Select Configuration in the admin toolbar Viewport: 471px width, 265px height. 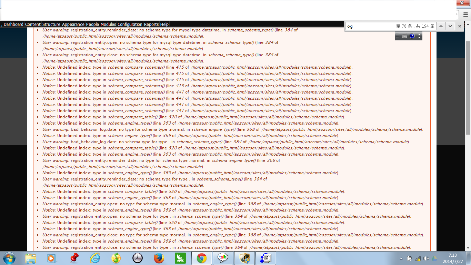pos(130,24)
